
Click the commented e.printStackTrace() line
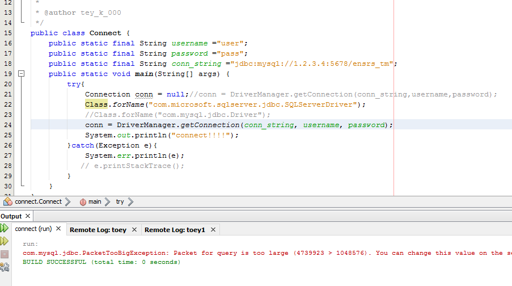[x=133, y=166]
